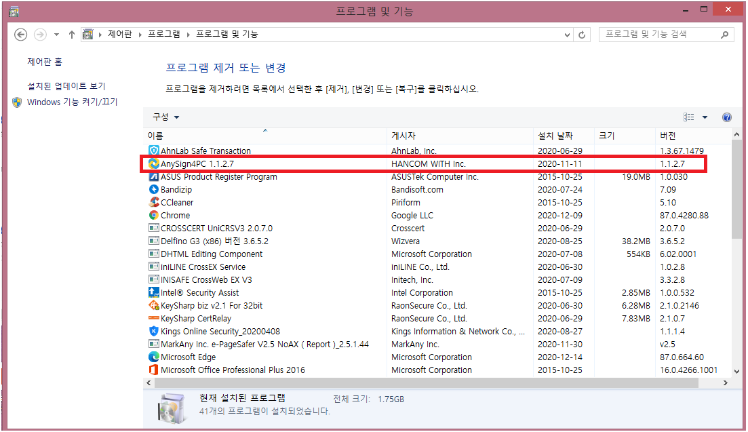The image size is (748, 432).
Task: Open the view options dropdown arrow
Action: coord(705,117)
